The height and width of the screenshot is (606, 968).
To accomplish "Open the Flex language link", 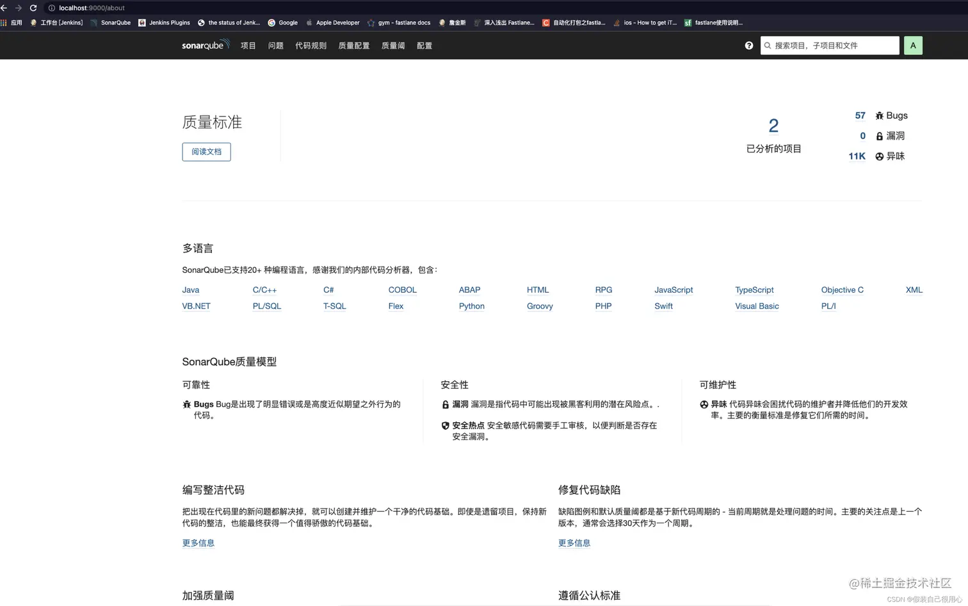I will (396, 306).
